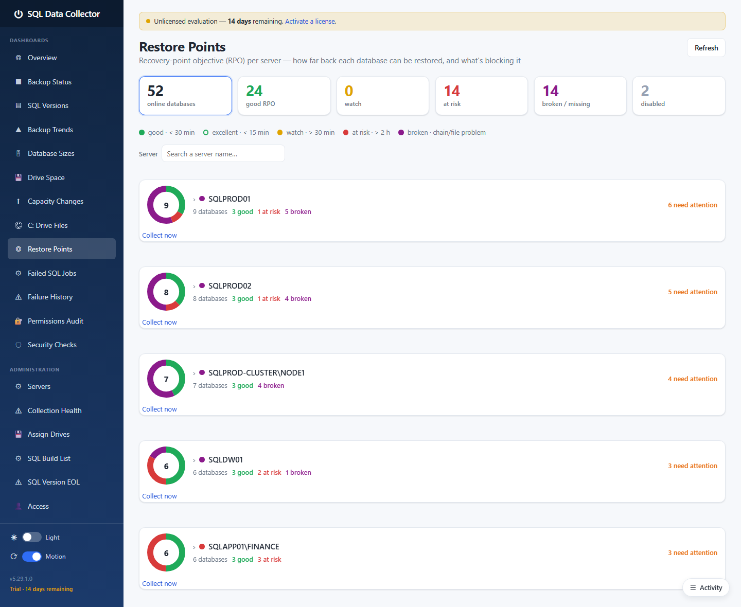
Task: Click the Assign Drives disk icon
Action: point(19,434)
